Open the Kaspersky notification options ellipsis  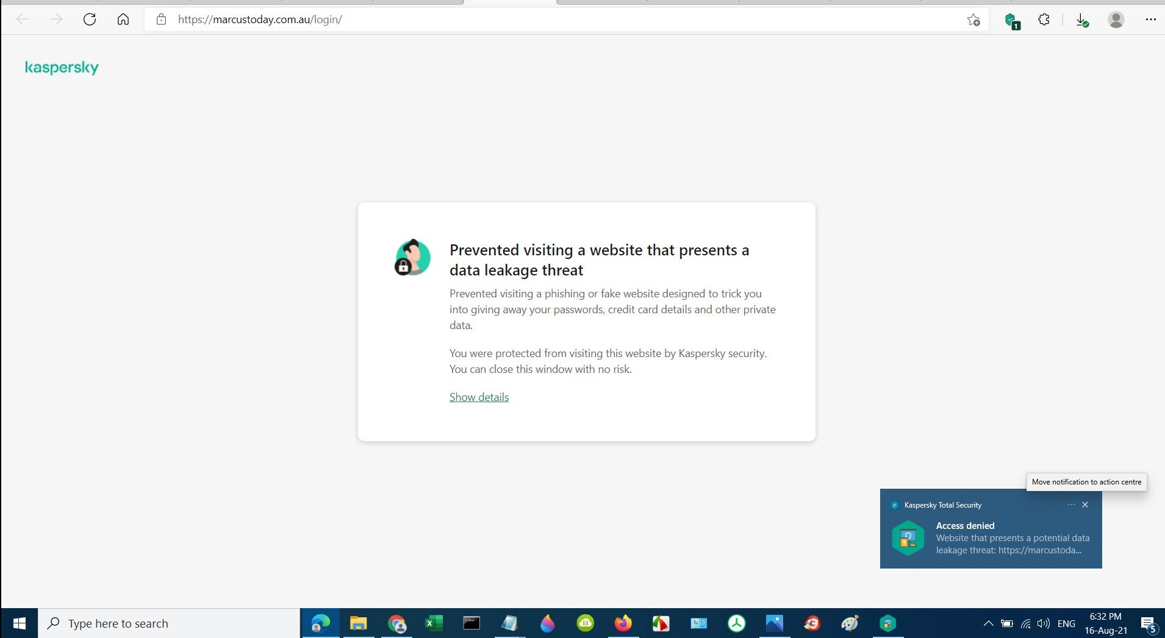1072,505
